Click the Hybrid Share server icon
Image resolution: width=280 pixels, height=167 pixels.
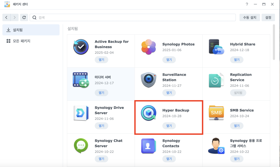point(216,47)
